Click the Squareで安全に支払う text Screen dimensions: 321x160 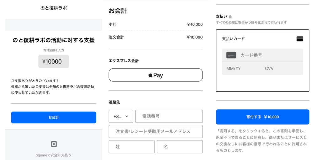click(54, 155)
